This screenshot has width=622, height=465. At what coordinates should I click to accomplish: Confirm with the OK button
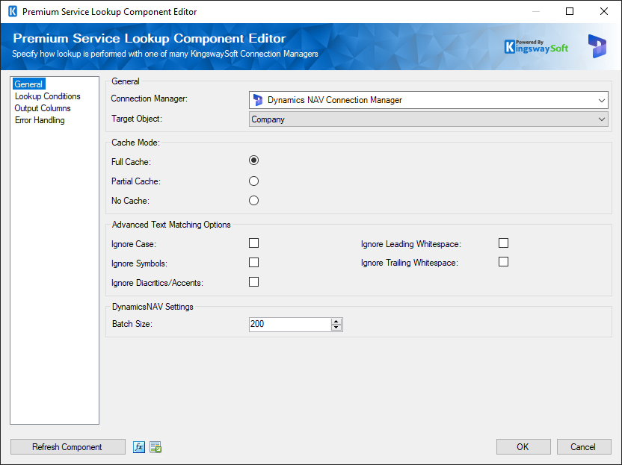click(x=523, y=447)
